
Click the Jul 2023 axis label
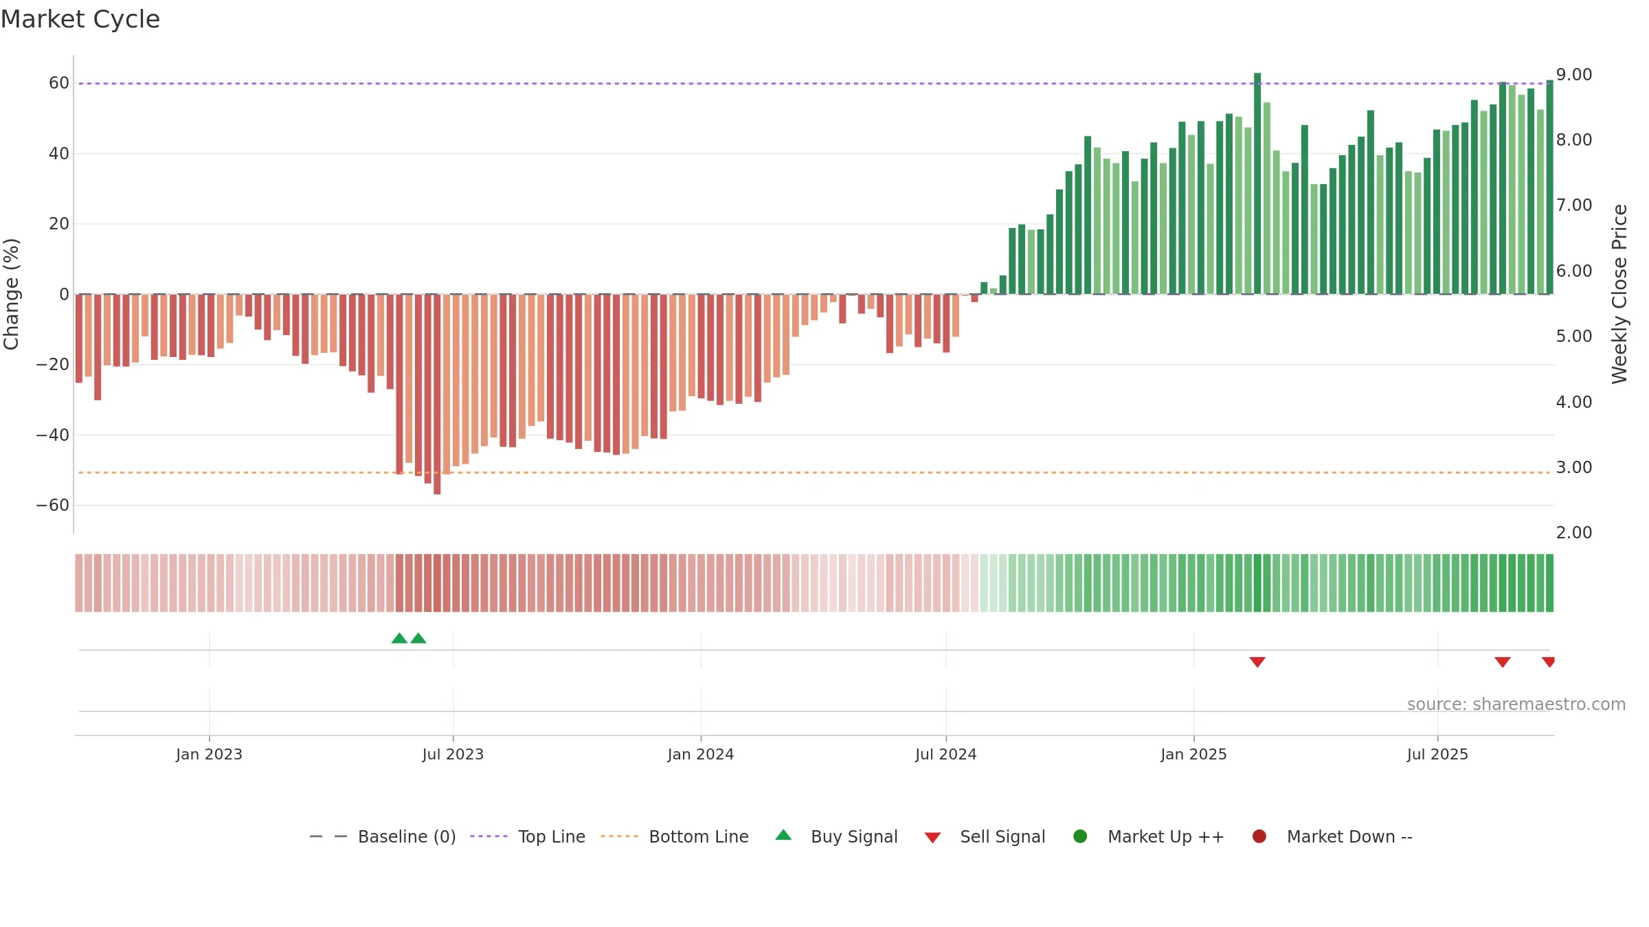(453, 754)
